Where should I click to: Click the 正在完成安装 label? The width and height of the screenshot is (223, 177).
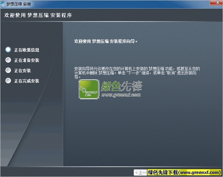tap(26, 81)
